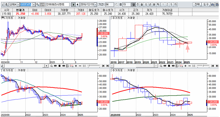Click the down-arrow icon at toolbar start
This screenshot has width=220, height=117.
tap(2, 5)
